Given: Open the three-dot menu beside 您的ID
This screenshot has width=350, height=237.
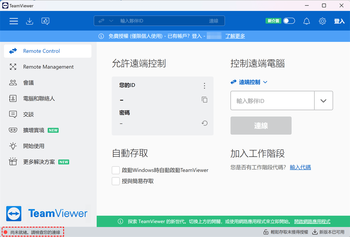Looking at the screenshot, I should point(204,86).
